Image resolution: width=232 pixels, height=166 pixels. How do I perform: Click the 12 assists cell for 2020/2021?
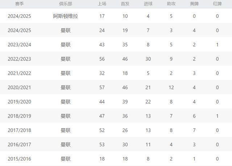(171, 87)
